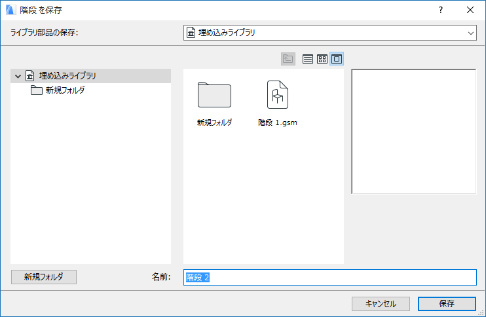
Task: Click the empty preview pane
Action: [x=413, y=132]
